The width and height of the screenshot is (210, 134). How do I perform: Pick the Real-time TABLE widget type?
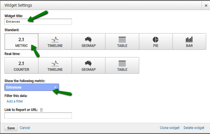[x=122, y=65]
